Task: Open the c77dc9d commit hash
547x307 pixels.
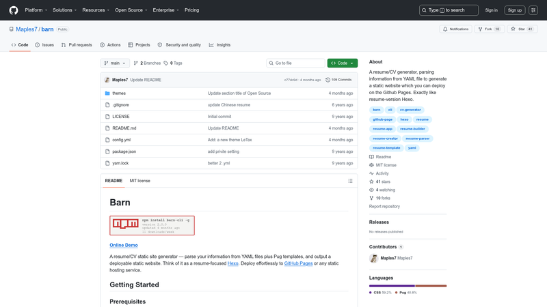Action: (291, 80)
